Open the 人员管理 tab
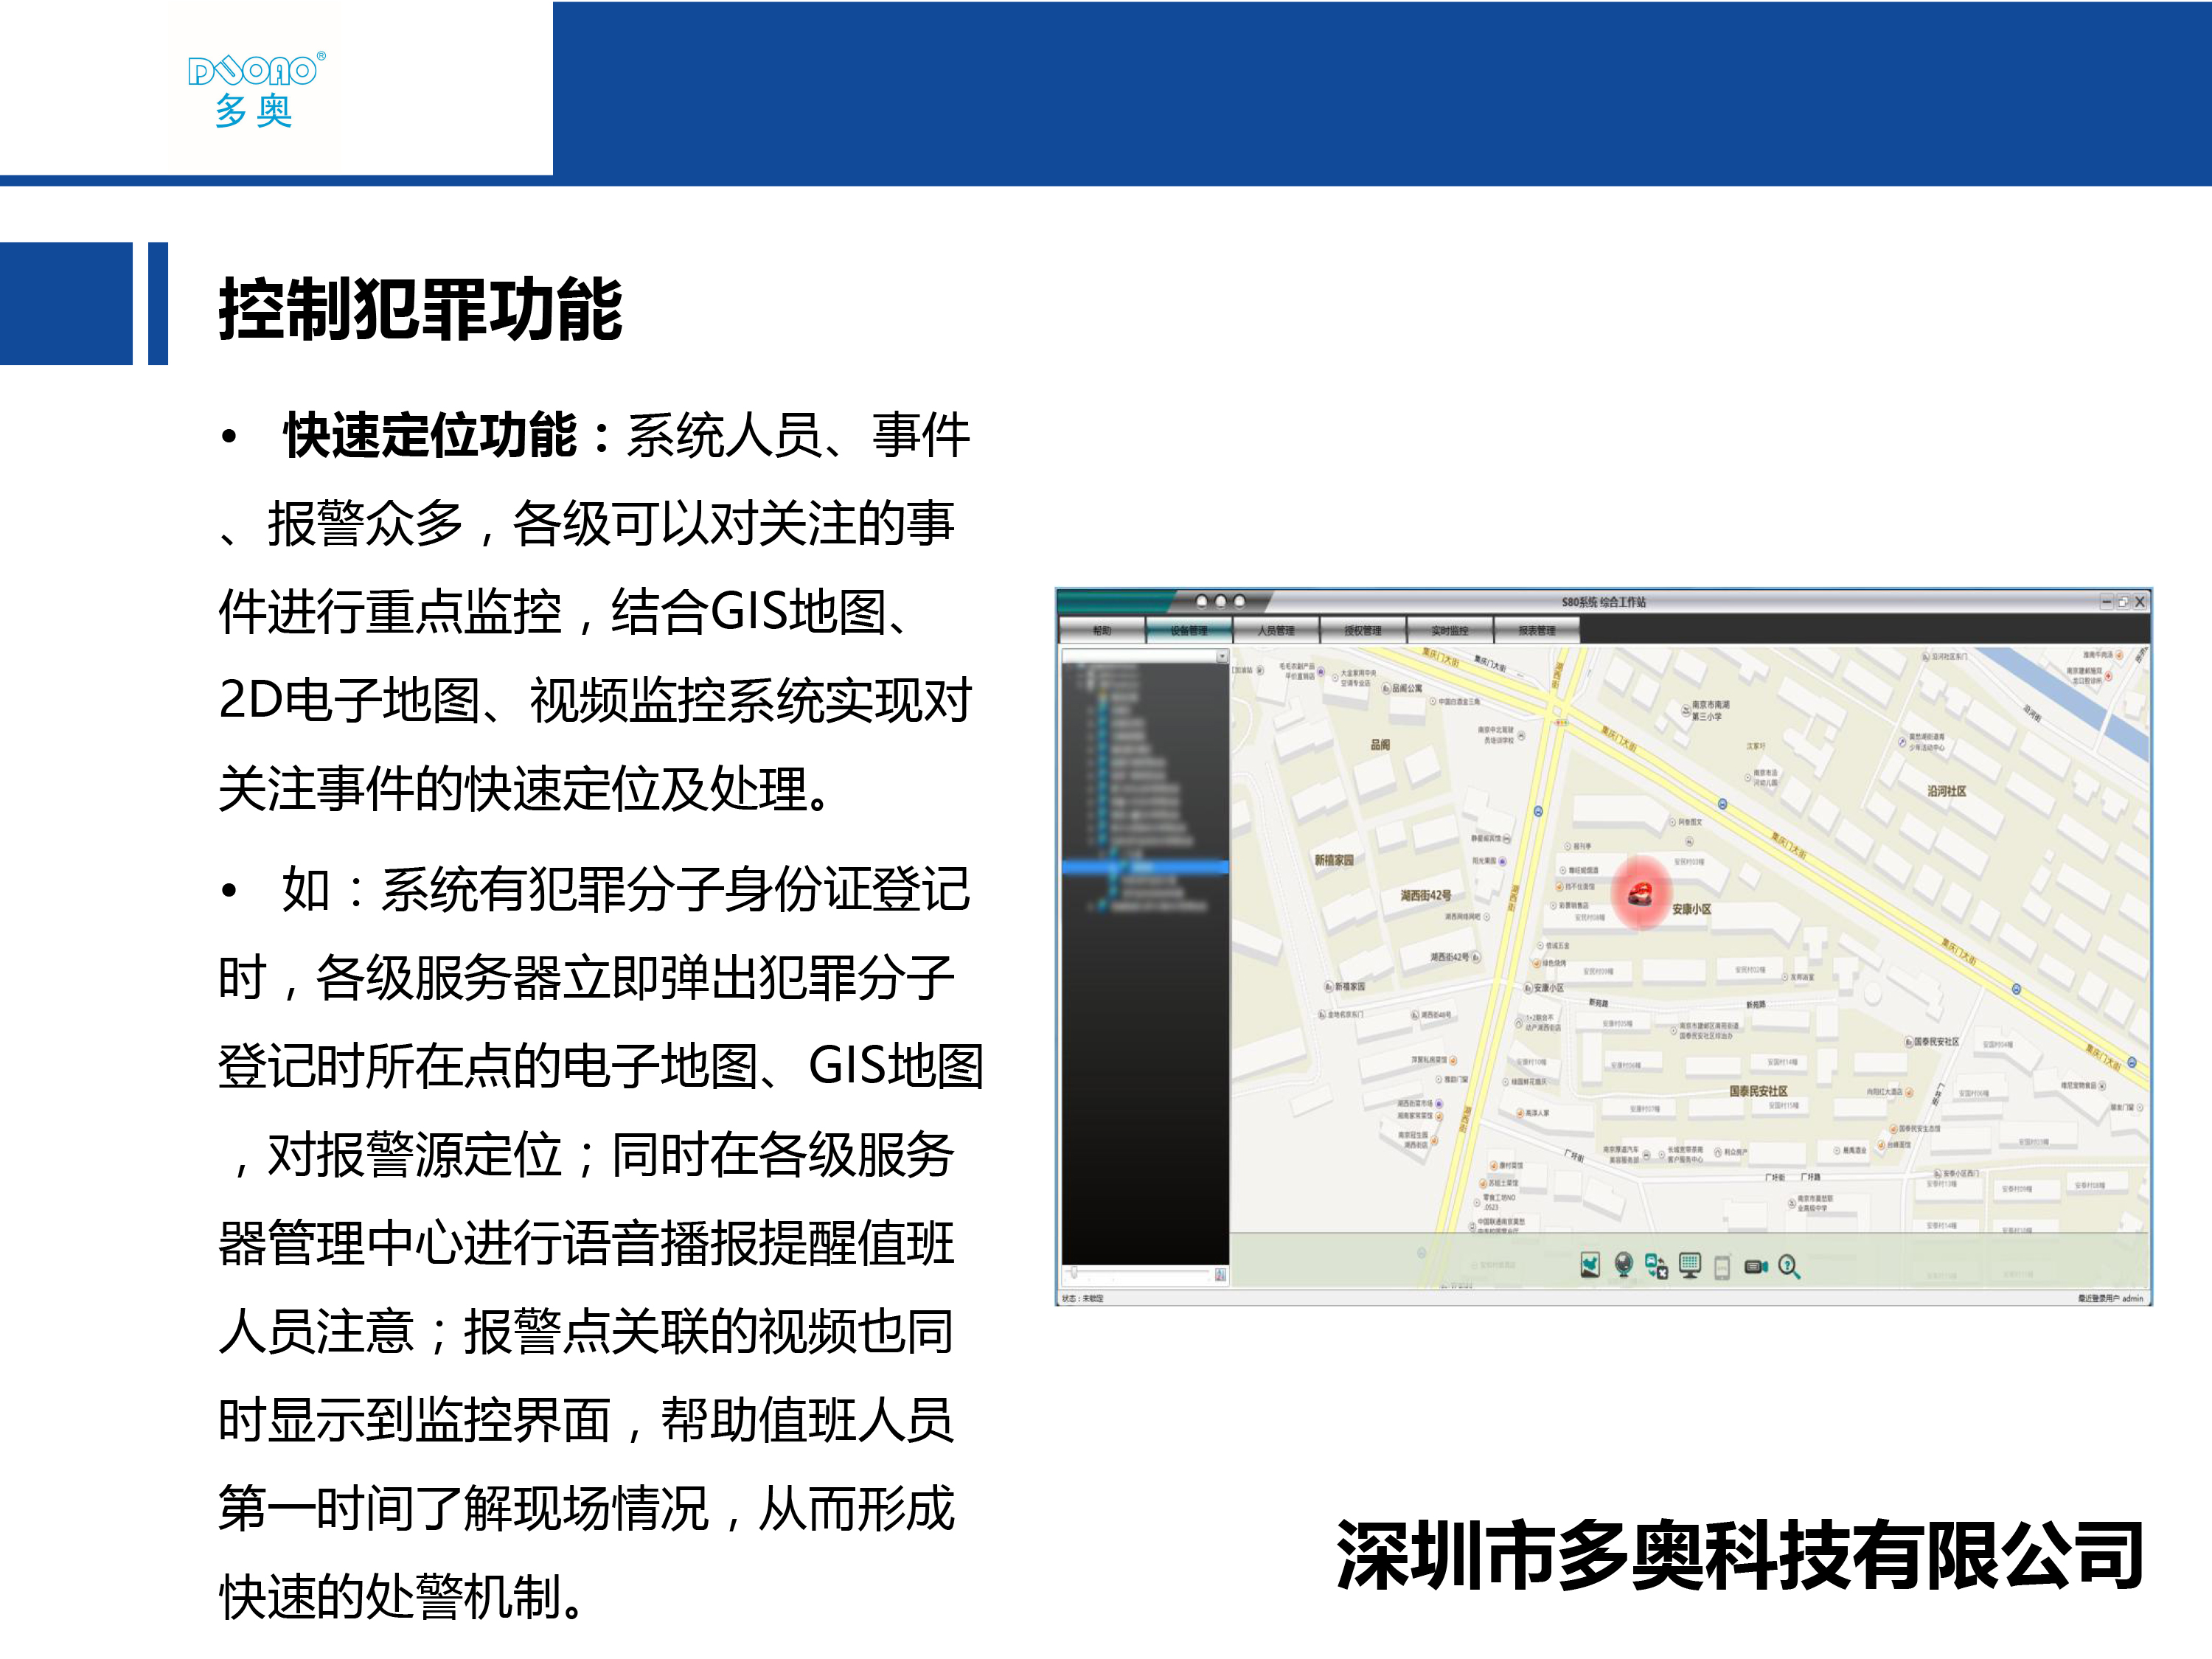 coord(1276,630)
